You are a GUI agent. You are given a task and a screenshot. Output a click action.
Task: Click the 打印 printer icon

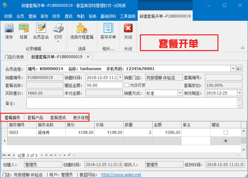click(58, 29)
